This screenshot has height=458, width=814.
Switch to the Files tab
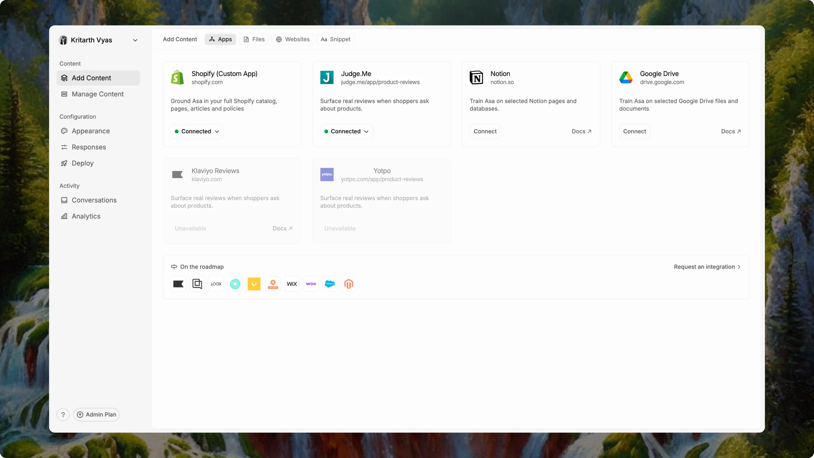click(x=254, y=39)
